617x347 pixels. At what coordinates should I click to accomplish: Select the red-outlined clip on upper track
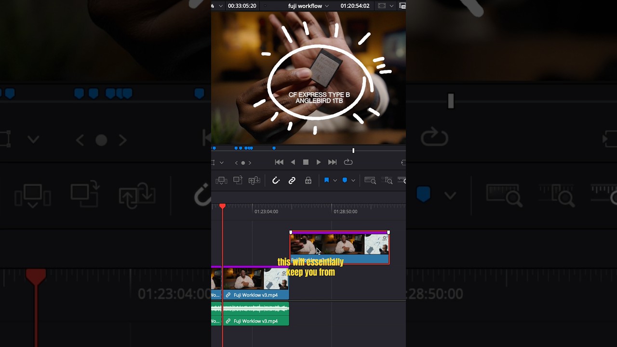[x=340, y=248]
